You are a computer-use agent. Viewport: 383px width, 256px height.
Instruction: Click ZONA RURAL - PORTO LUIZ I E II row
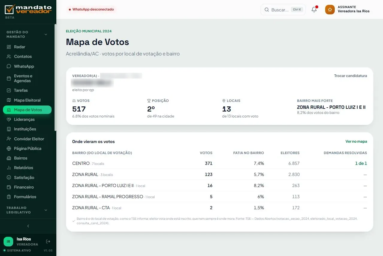219,186
